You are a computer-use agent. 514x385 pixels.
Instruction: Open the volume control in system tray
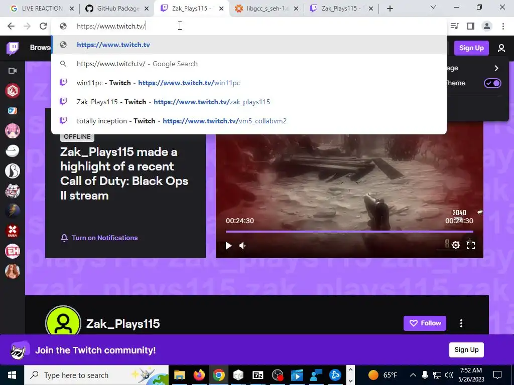click(449, 375)
